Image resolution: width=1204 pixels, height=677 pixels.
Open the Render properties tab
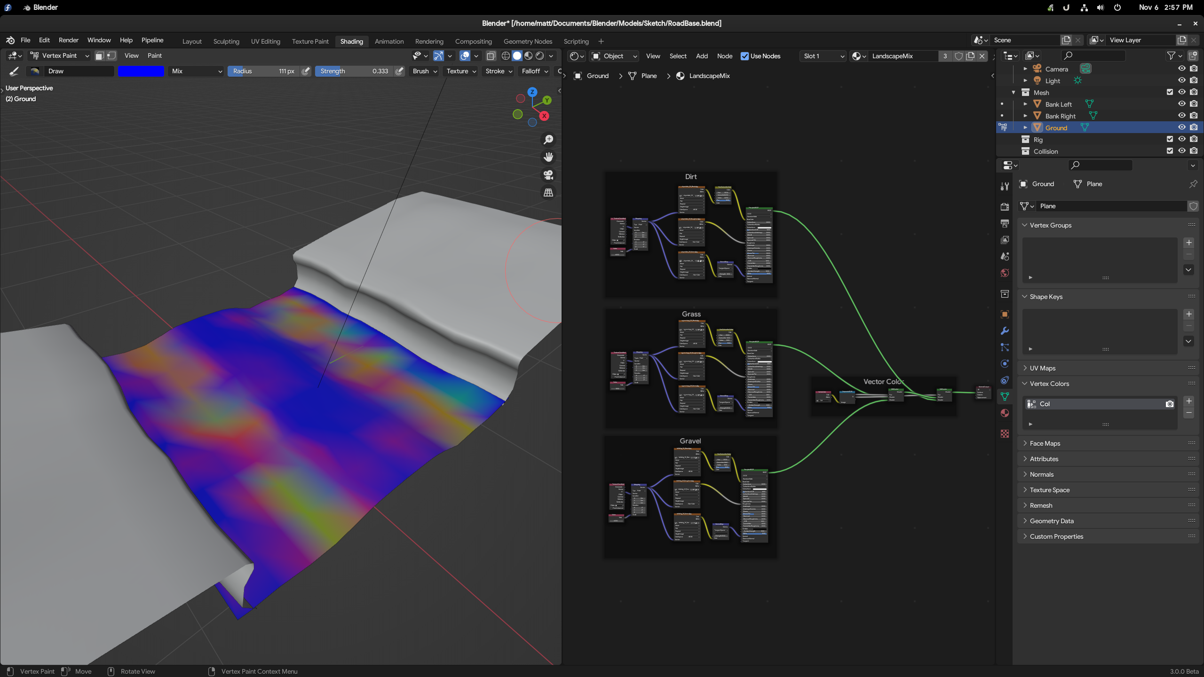pos(1005,207)
